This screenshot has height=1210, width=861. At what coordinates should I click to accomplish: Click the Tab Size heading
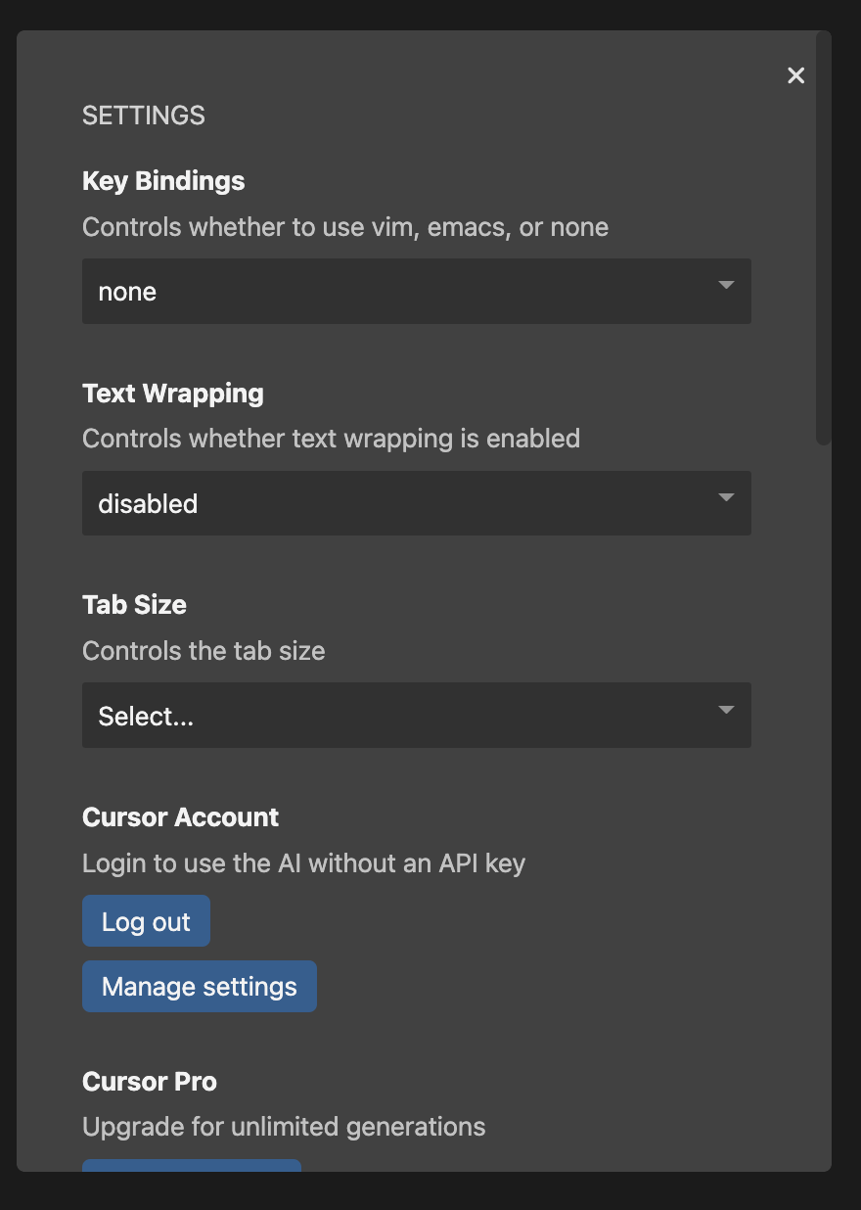click(135, 605)
